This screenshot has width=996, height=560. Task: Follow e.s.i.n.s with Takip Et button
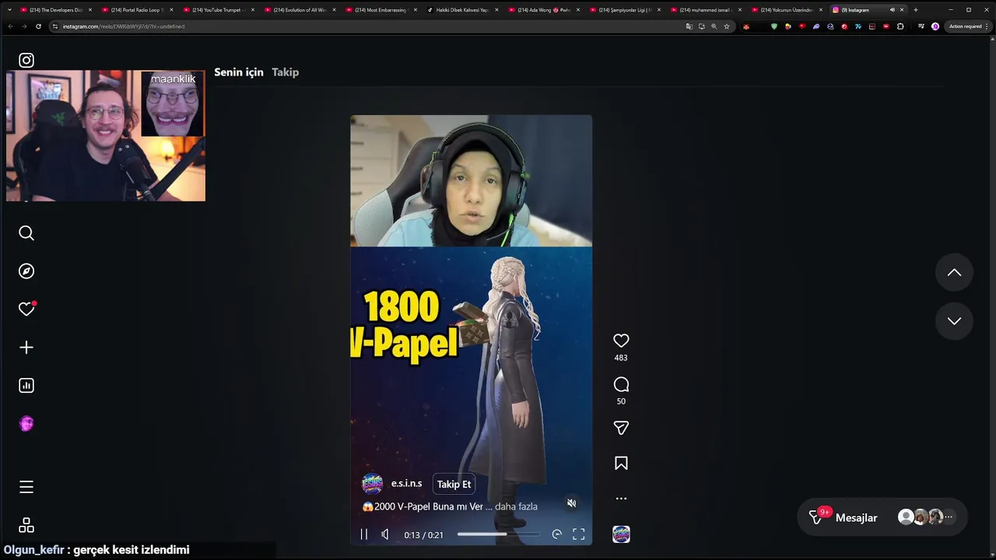(454, 484)
